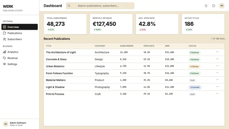Go to Publications in the sidebar
The height and width of the screenshot is (129, 229).
19,33
